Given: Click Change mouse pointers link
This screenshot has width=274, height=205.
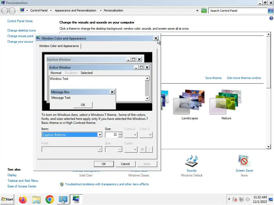Looking at the screenshot, I should pos(20,36).
